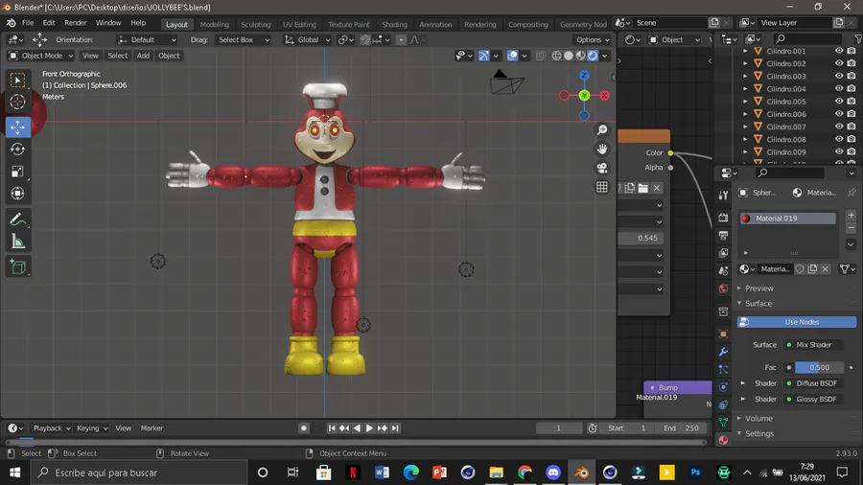
Task: Expand the Volume panel
Action: pyautogui.click(x=758, y=419)
